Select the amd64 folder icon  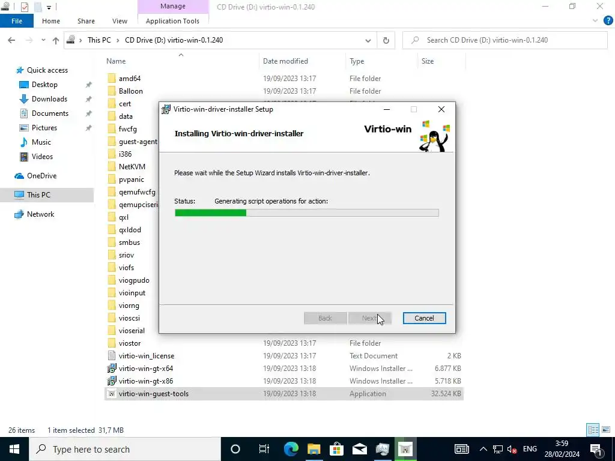112,79
